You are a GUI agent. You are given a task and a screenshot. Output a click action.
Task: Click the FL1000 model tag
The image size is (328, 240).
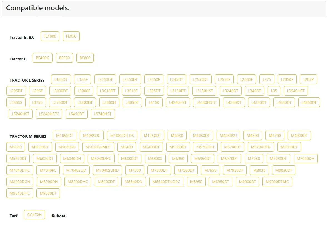[x=50, y=36]
